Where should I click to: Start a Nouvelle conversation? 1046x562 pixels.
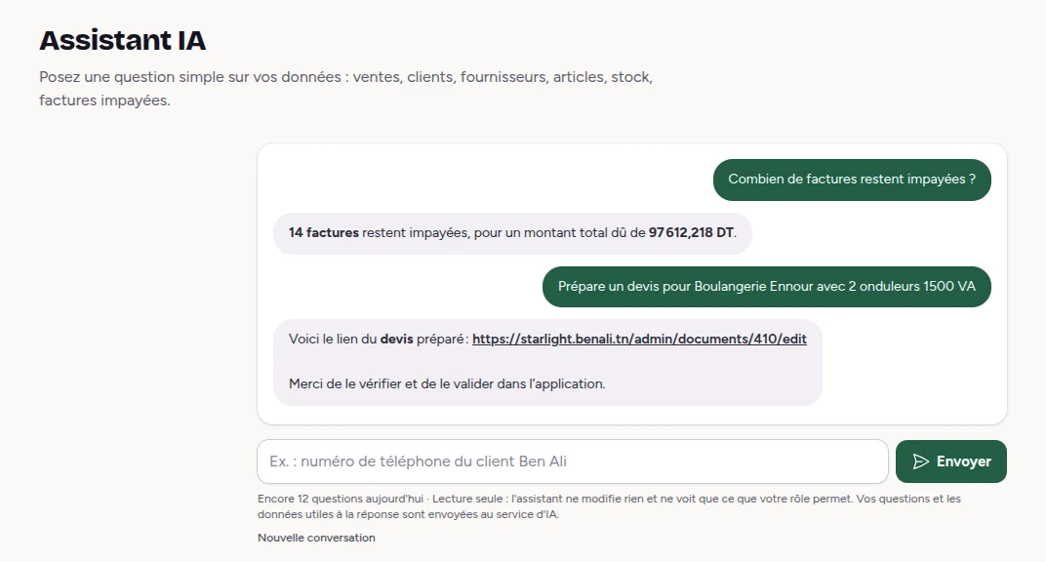tap(316, 538)
